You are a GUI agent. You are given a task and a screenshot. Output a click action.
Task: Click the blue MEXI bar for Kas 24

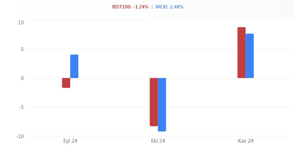coord(250,56)
